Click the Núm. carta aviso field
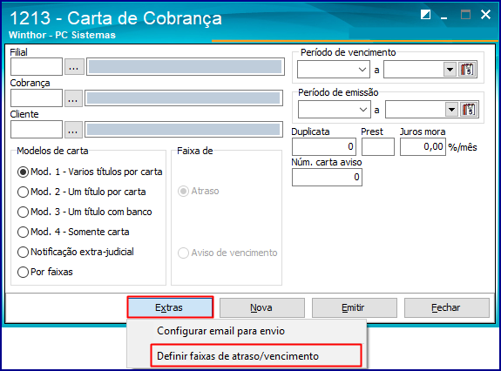The height and width of the screenshot is (371, 501). [327, 177]
